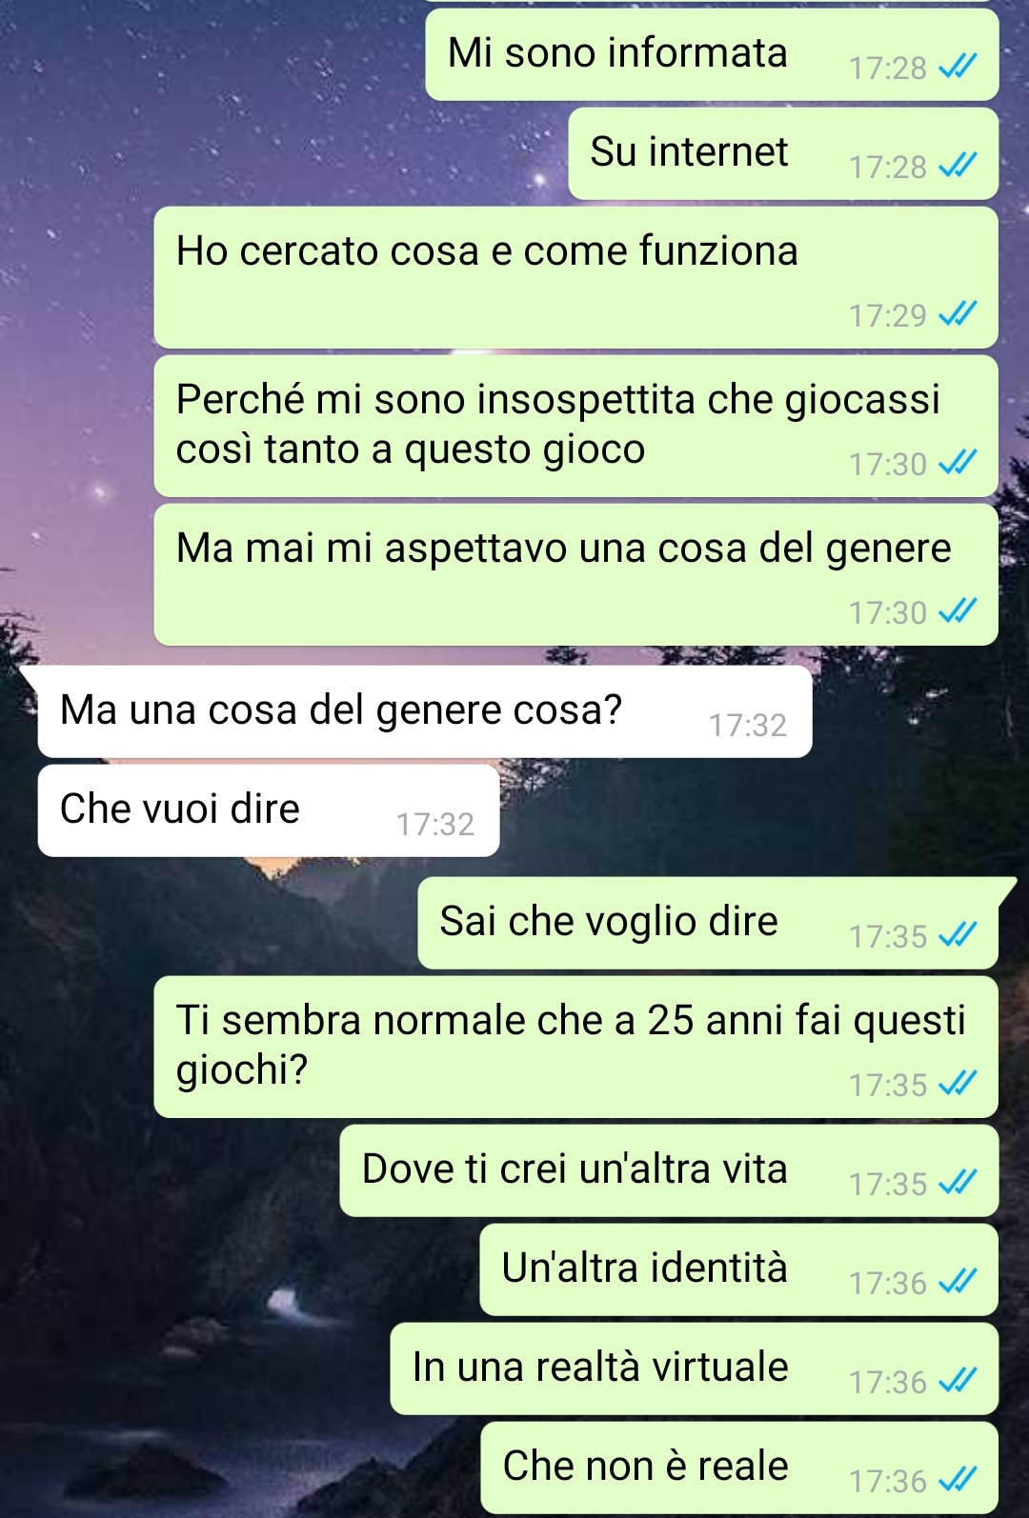This screenshot has height=1518, width=1029.
Task: Tap the 17:30 timestamp on the 'insospettita' message
Action: pos(888,464)
